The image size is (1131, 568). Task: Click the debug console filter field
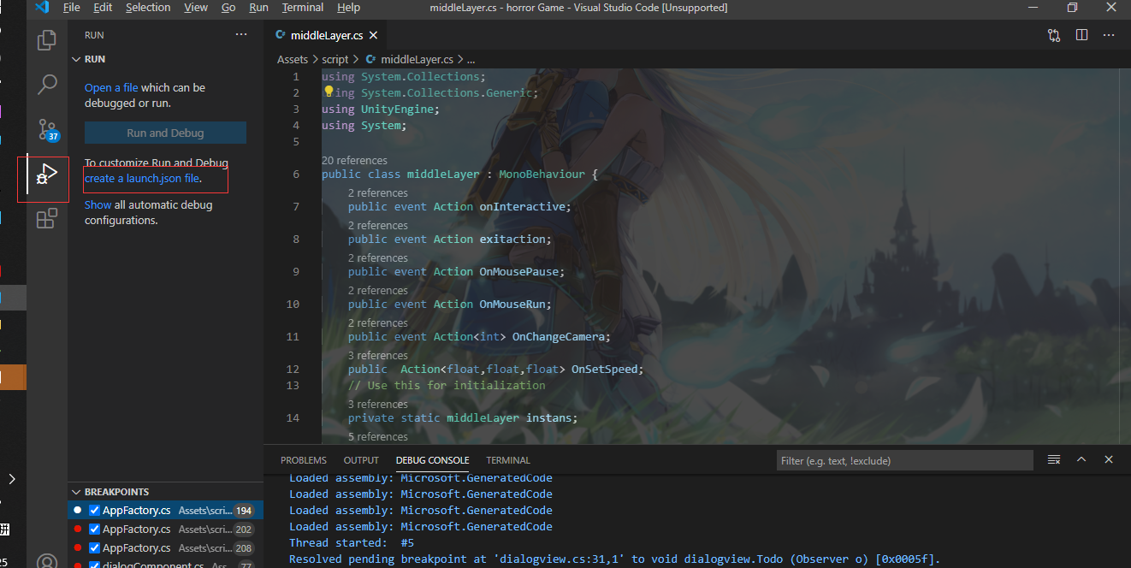[904, 460]
